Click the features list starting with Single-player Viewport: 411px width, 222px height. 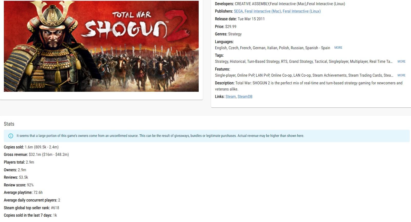[x=304, y=75]
